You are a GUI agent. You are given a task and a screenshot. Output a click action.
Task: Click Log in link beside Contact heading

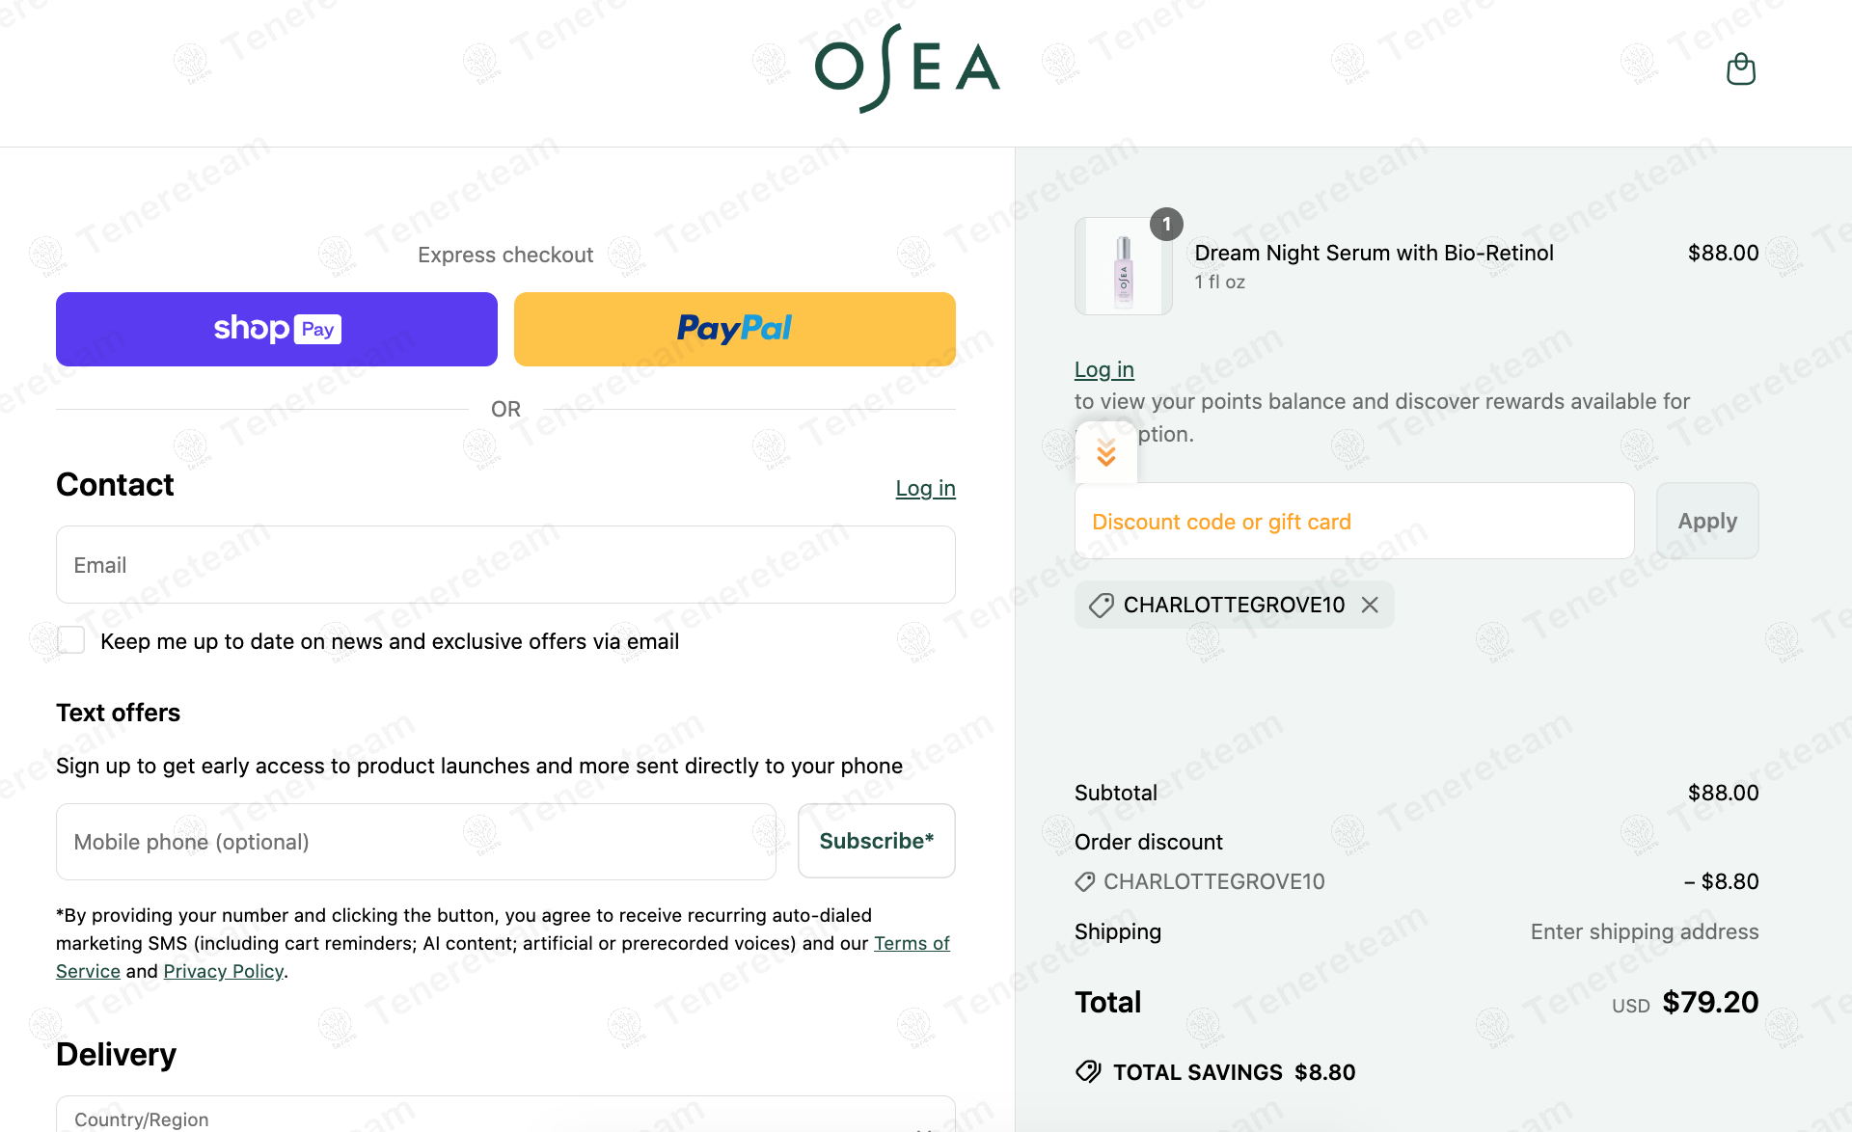coord(925,488)
